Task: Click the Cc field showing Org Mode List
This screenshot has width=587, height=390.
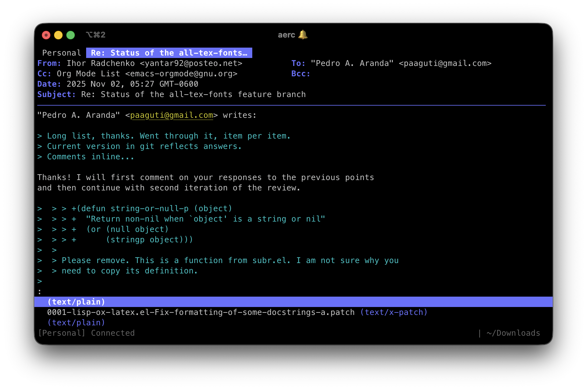Action: [x=137, y=74]
